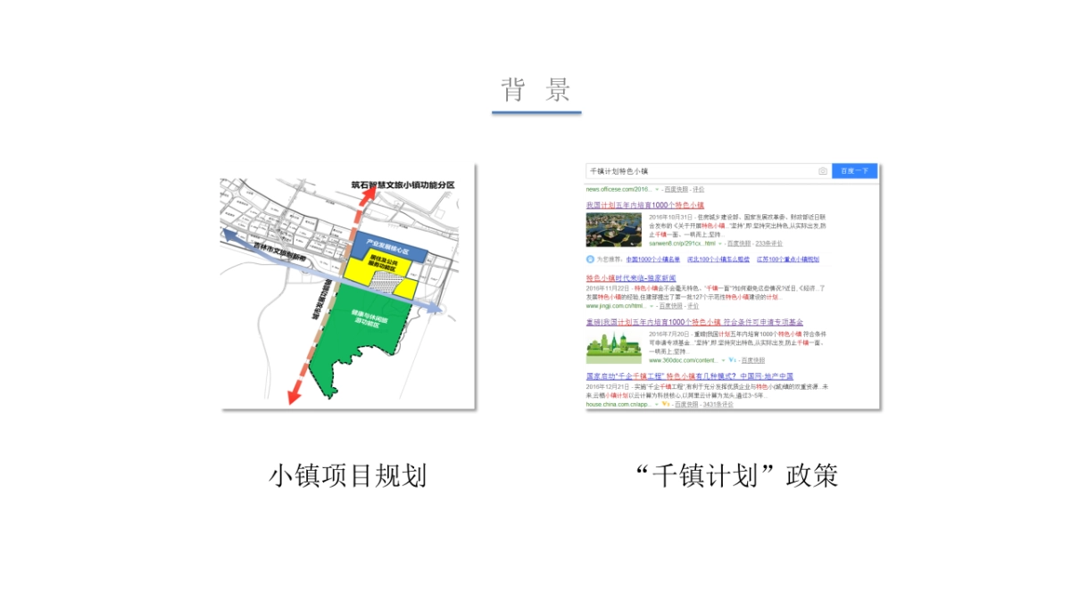The image size is (1071, 602).
Task: Click the green village illustration thumbnail
Action: tap(614, 343)
